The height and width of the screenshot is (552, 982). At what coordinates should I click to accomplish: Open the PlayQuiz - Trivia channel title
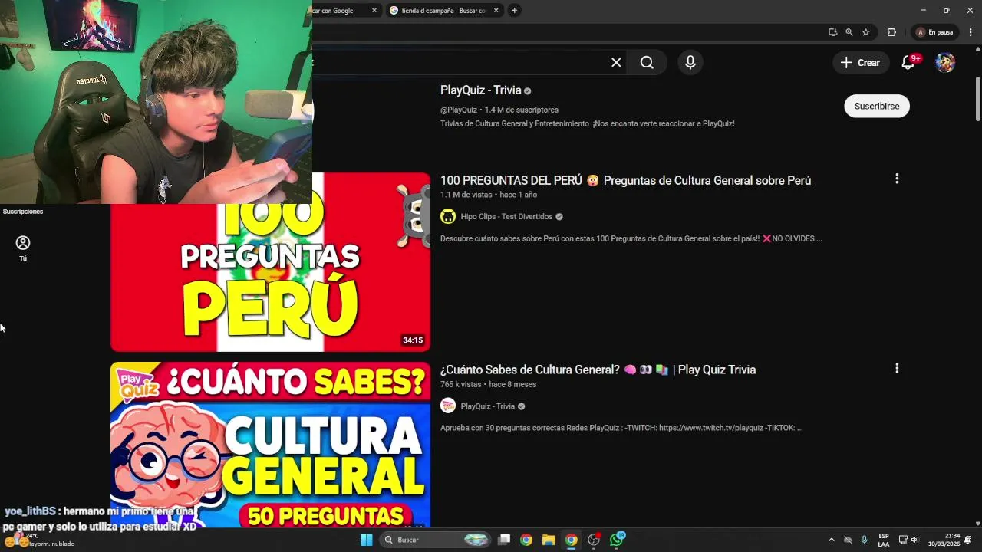pyautogui.click(x=480, y=90)
